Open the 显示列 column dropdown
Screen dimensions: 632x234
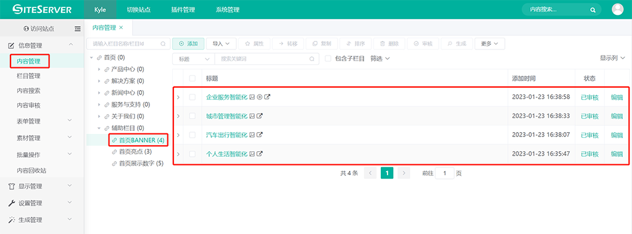click(x=612, y=58)
